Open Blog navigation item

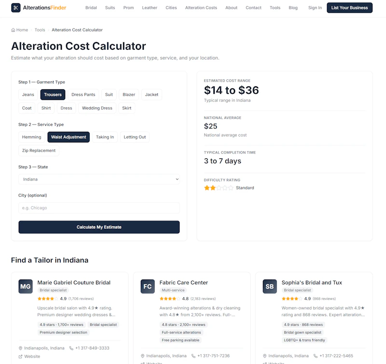[293, 8]
